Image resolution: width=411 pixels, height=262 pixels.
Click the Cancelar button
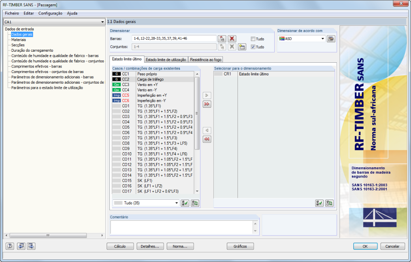coord(392,246)
